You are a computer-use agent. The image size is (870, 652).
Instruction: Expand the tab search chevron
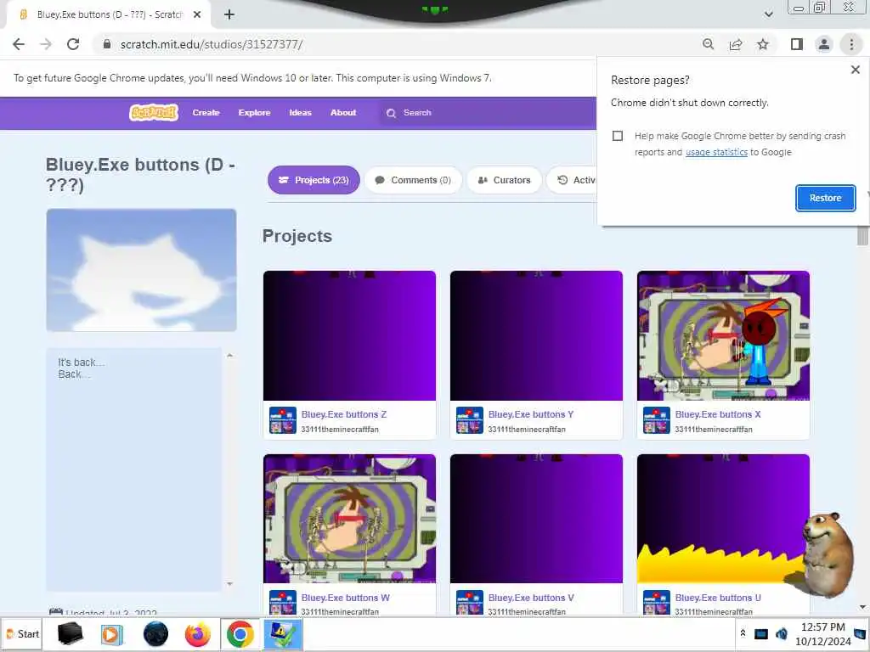coord(768,14)
